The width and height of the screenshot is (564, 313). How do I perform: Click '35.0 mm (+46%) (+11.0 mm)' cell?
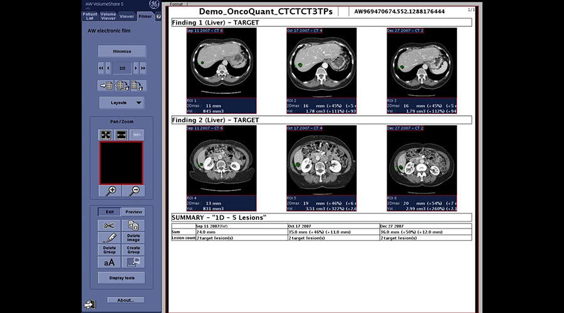pos(333,232)
